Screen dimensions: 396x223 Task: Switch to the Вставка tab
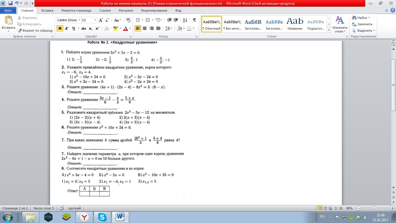point(47,10)
